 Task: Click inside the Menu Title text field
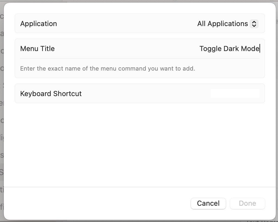163,49
